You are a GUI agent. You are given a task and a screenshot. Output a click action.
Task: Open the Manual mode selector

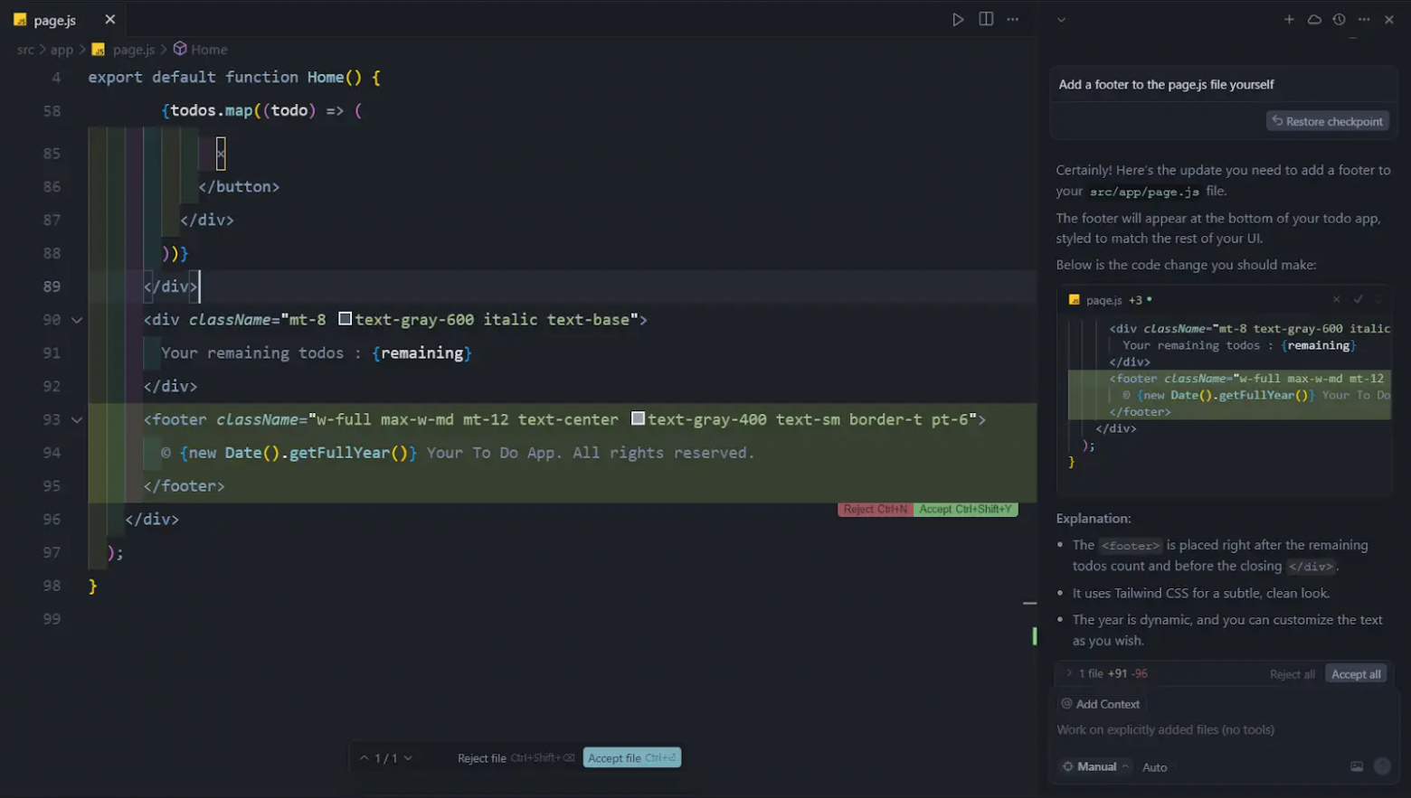click(1095, 766)
